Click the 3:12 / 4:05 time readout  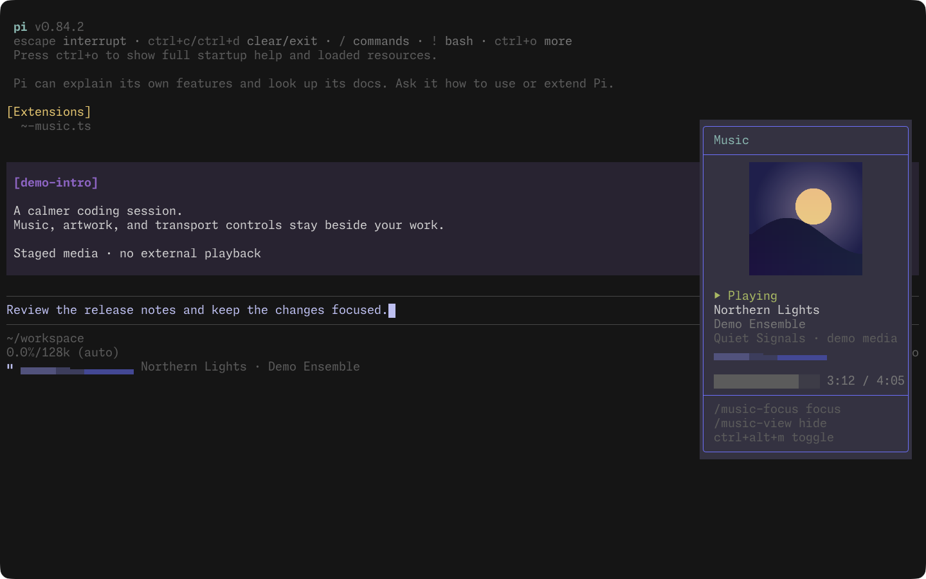pos(866,381)
